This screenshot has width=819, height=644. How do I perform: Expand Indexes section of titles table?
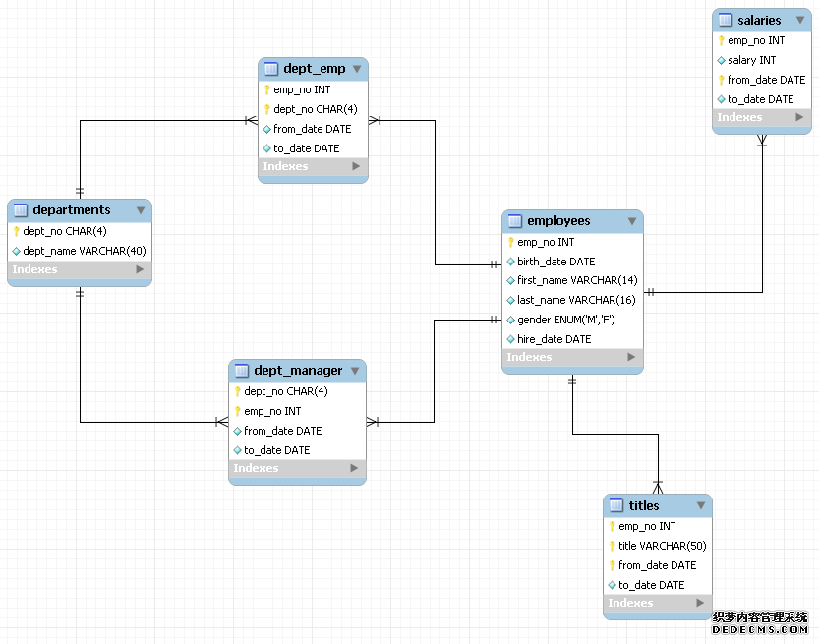click(x=700, y=603)
